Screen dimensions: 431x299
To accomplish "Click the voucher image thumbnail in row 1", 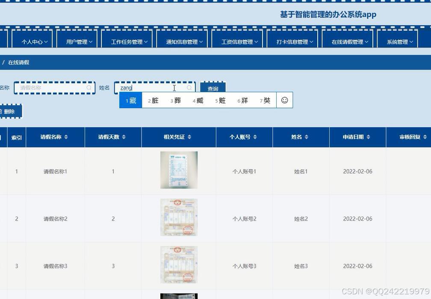I will 179,170.
